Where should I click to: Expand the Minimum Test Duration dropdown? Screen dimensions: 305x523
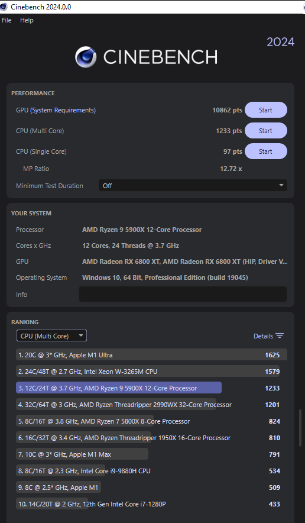[x=193, y=185]
